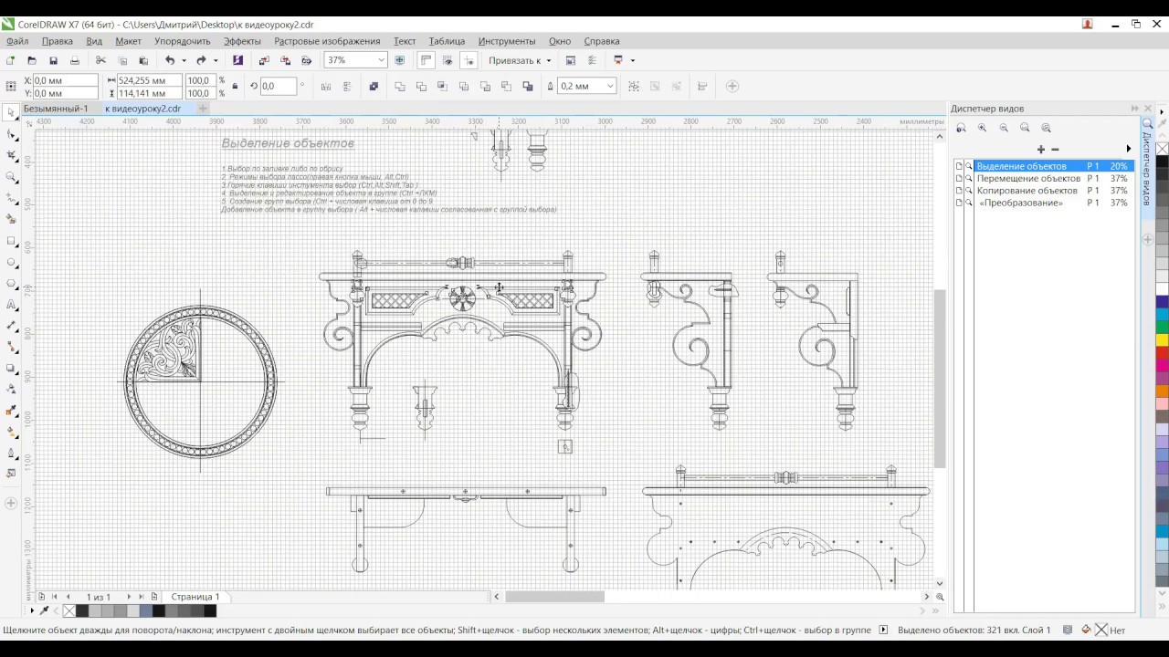Click the Save icon in toolbar

click(x=53, y=60)
